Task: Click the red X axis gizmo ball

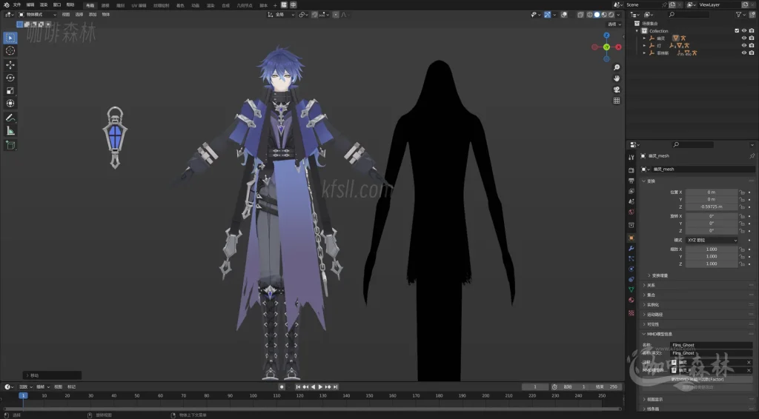Action: pyautogui.click(x=618, y=47)
